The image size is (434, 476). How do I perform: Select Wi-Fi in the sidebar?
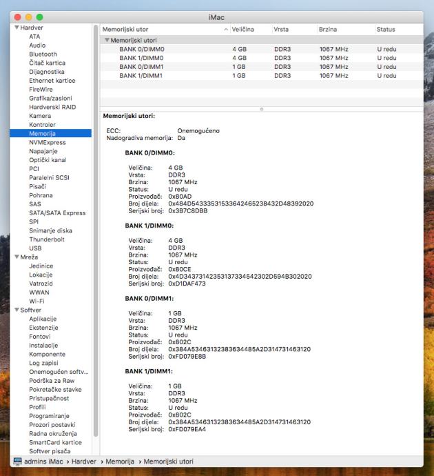tap(37, 301)
